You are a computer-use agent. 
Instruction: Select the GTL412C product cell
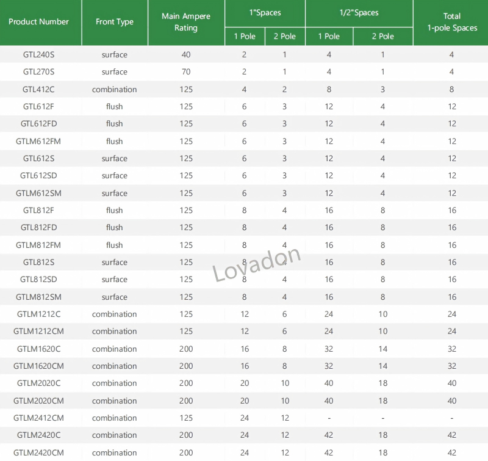coord(38,89)
